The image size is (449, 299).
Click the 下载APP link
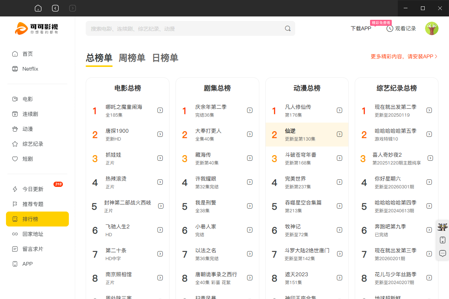(x=360, y=28)
